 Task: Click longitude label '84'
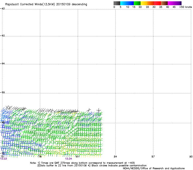click(115, 157)
